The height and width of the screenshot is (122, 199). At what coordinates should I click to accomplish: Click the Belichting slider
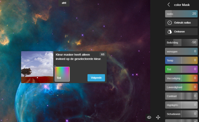[x=181, y=43]
